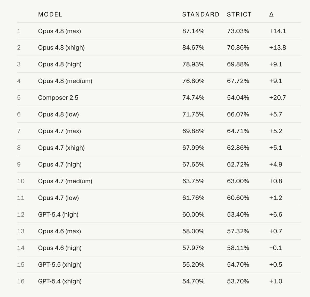Open the Opus 4.8 (low) entry
This screenshot has height=297, width=310.
click(58, 114)
